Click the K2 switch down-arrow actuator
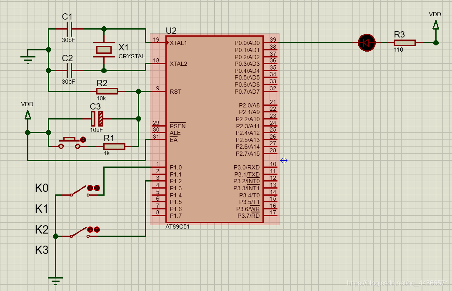Viewport: 452px width, 291px height. pyautogui.click(x=90, y=229)
